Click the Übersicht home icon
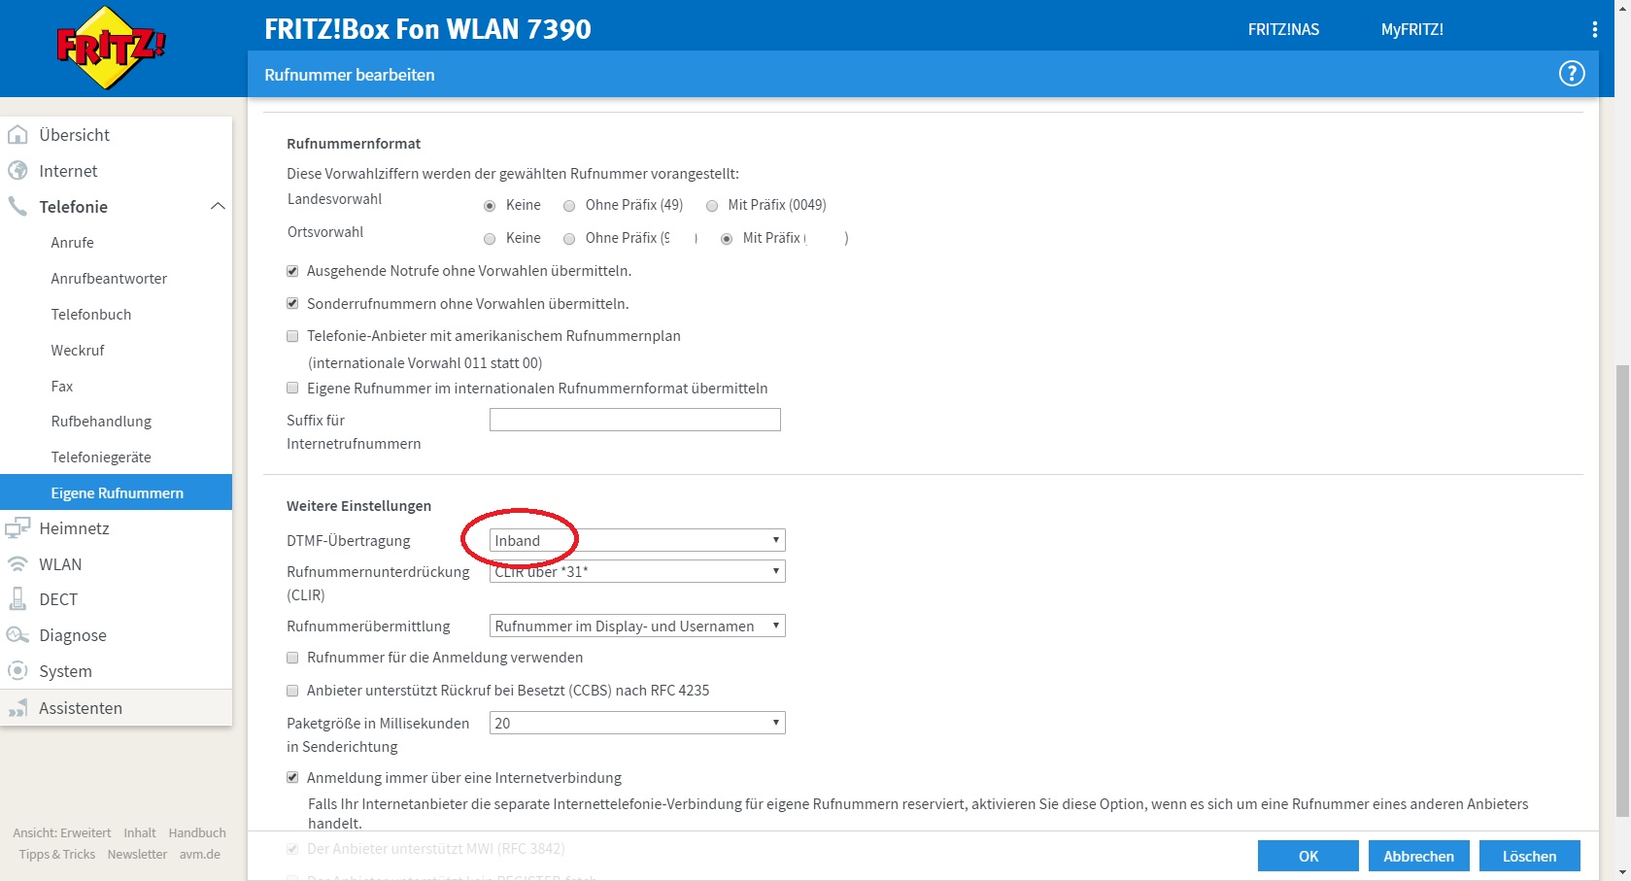 [x=17, y=135]
